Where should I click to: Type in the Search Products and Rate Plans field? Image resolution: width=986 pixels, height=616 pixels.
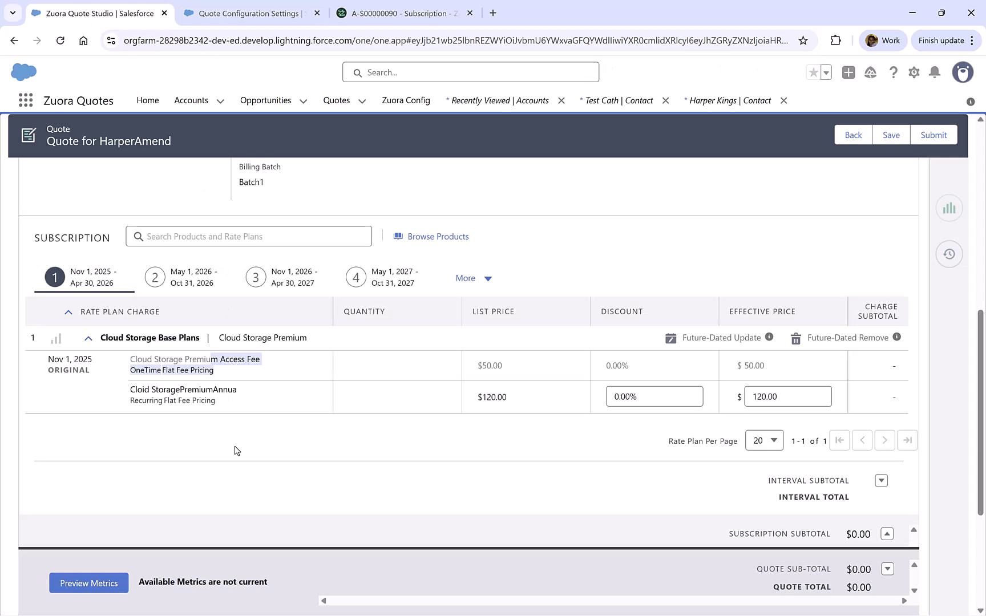249,236
